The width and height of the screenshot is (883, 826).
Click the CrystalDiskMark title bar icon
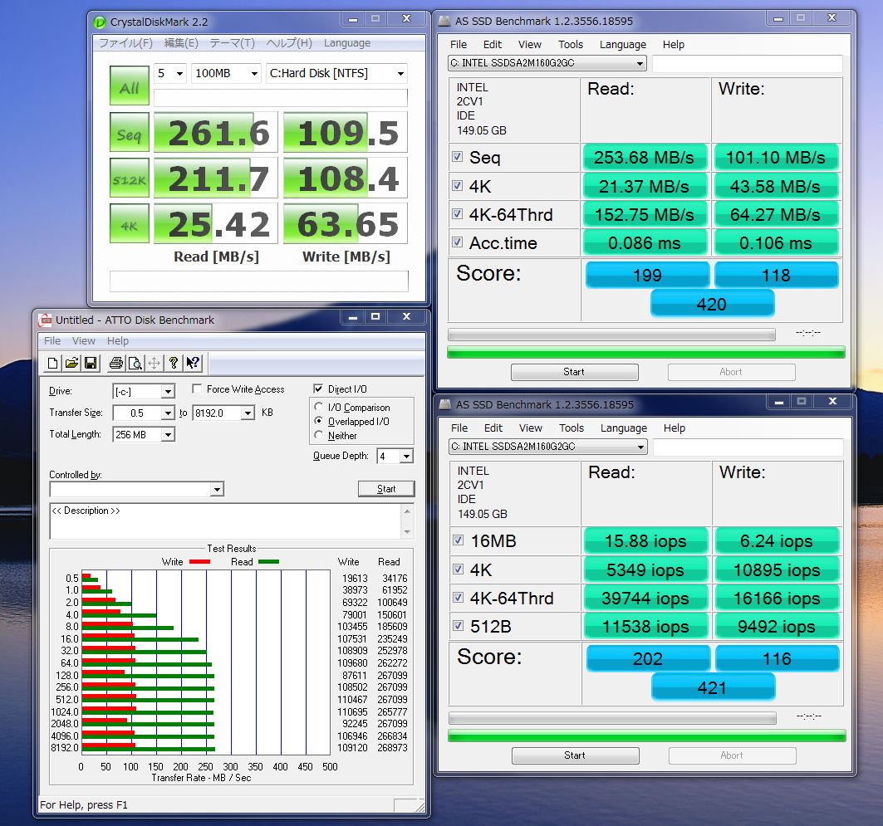pos(100,22)
